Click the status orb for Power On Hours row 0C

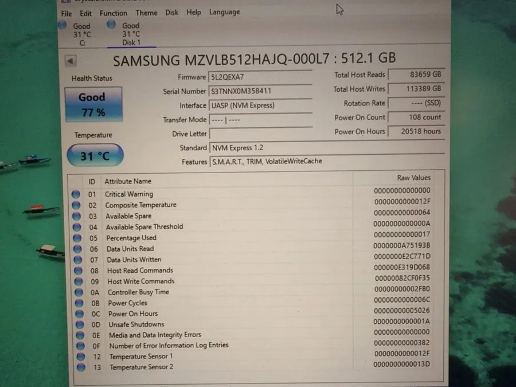(x=79, y=314)
